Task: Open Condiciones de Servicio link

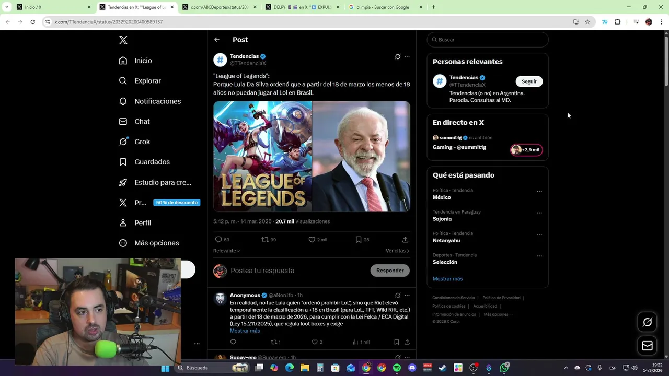Action: [x=454, y=298]
